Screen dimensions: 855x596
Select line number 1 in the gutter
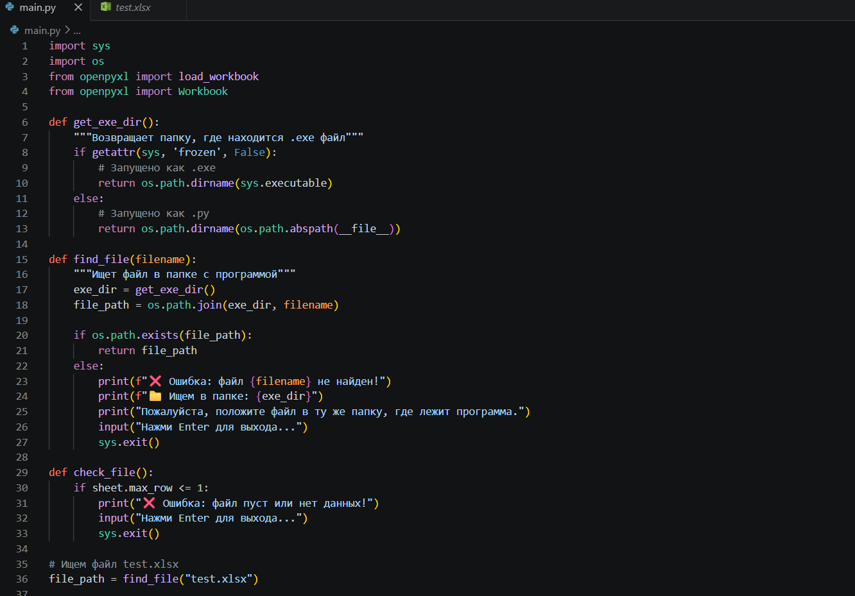[x=25, y=46]
